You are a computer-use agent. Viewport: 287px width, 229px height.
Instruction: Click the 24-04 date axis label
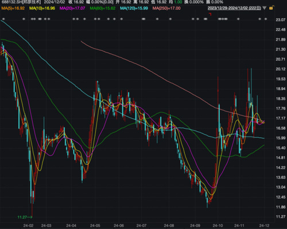(71, 226)
